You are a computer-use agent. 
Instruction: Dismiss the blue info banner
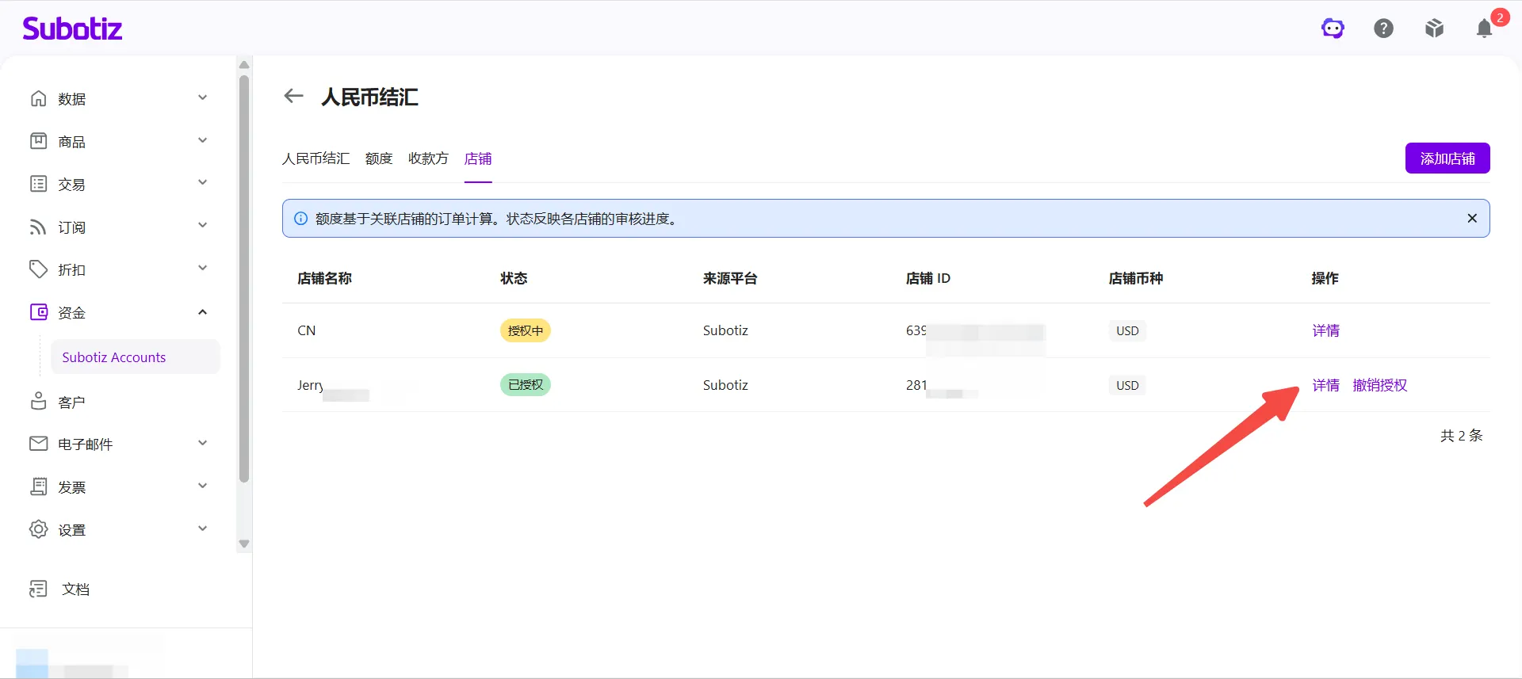pyautogui.click(x=1472, y=219)
